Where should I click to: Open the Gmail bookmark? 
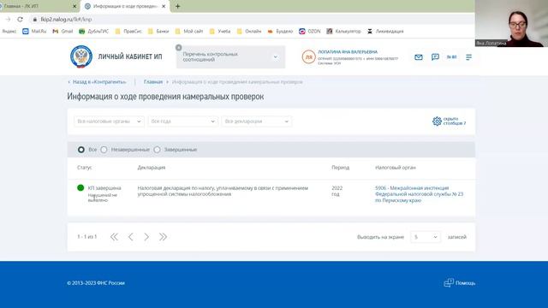pyautogui.click(x=63, y=31)
